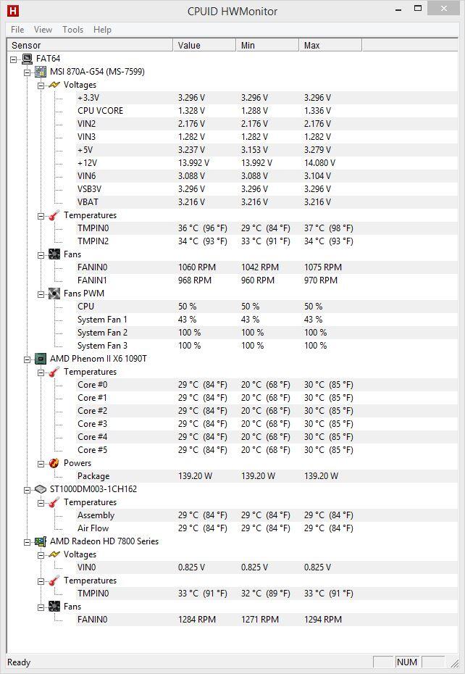Select the FAT64 computer icon

click(x=27, y=59)
